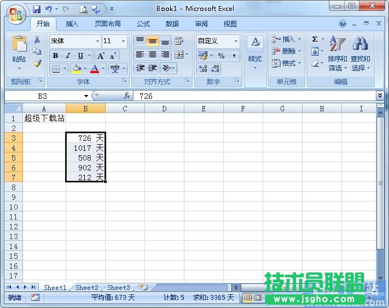Click the percent style icon
389x308 pixels.
[221, 56]
